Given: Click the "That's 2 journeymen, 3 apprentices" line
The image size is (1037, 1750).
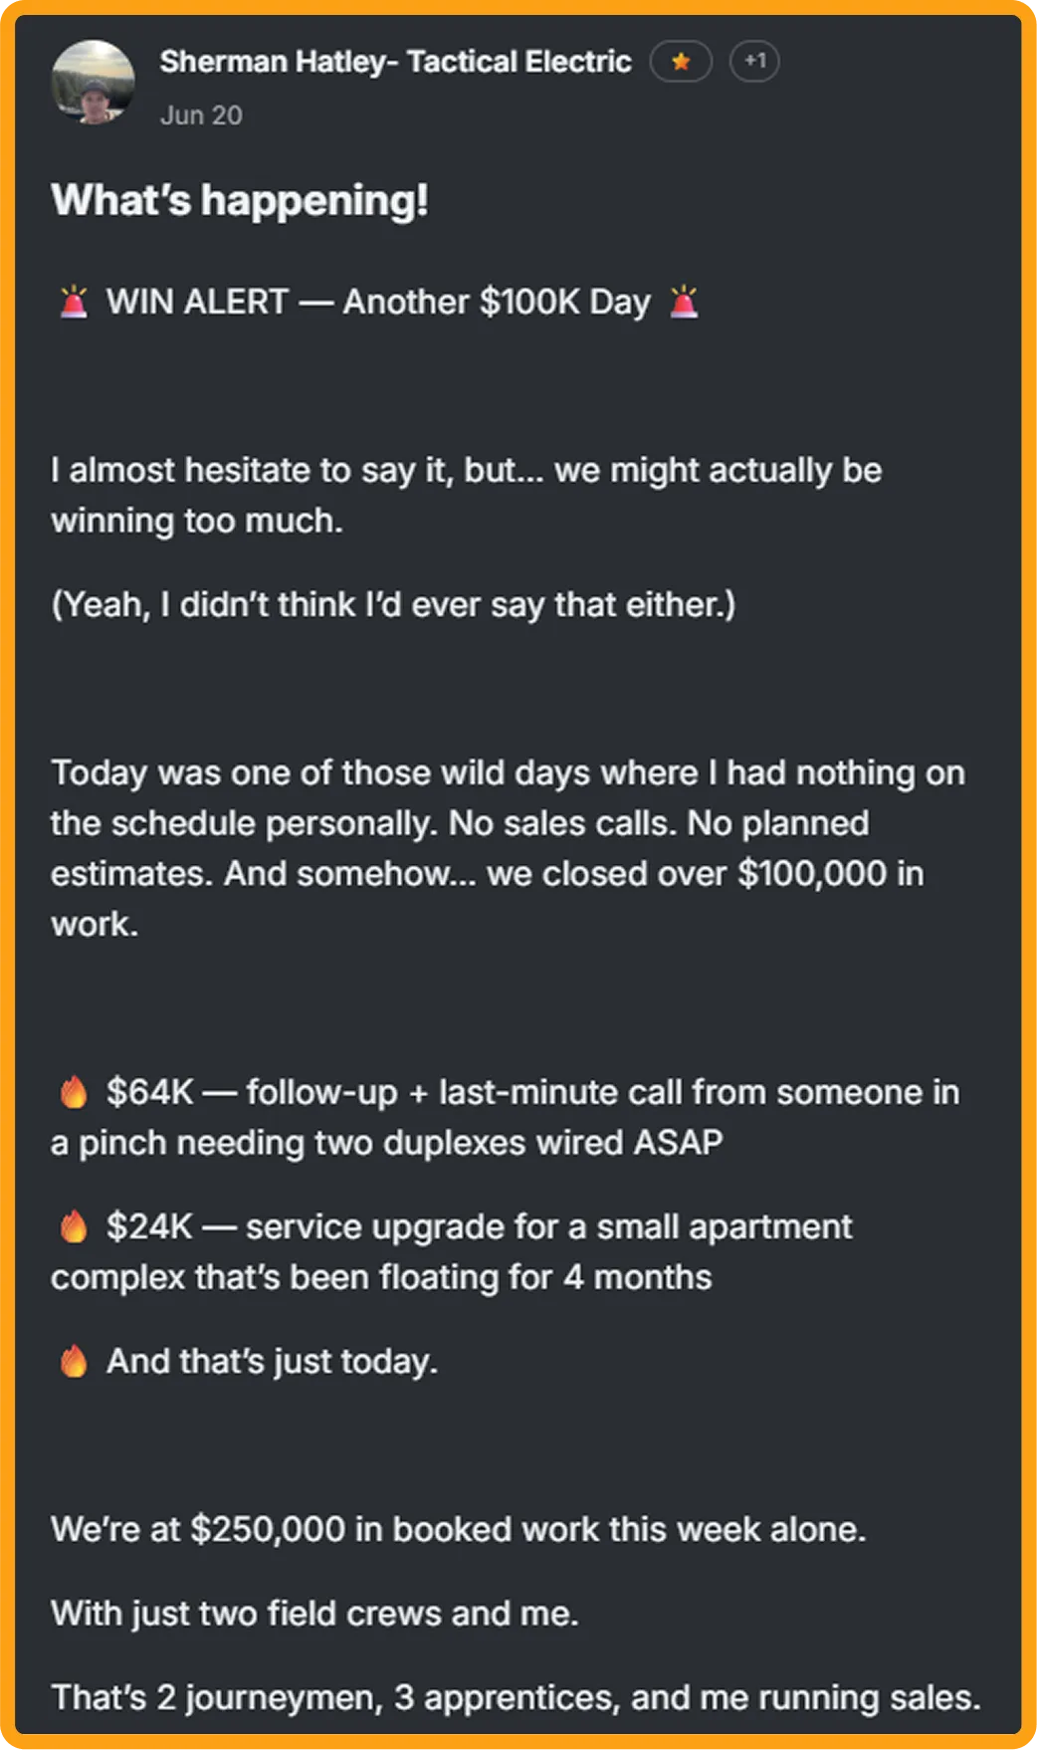Looking at the screenshot, I should [516, 1697].
